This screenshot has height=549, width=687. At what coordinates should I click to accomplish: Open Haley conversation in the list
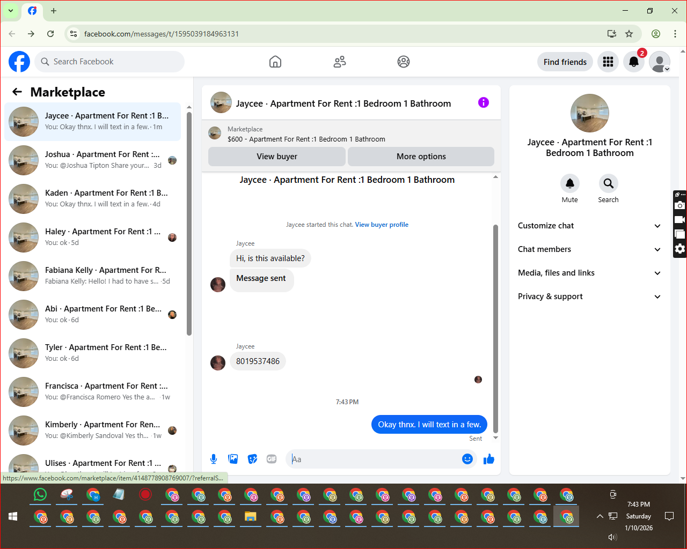pos(93,238)
